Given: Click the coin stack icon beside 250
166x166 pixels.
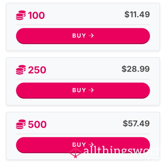Looking at the screenshot, I should 21,70.
